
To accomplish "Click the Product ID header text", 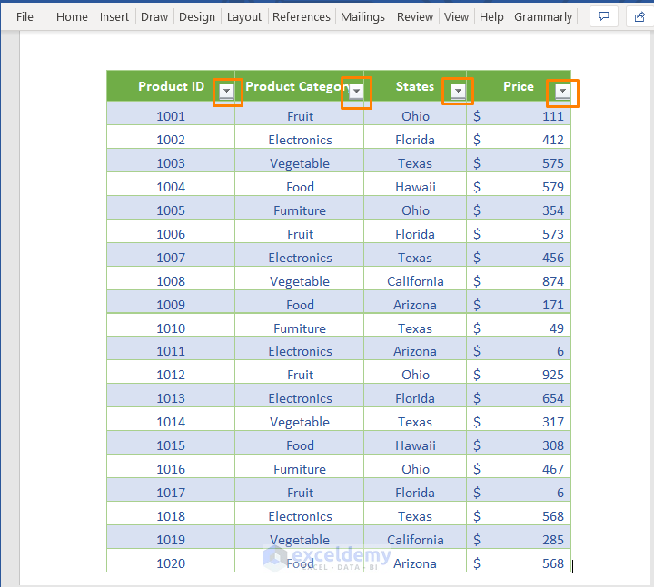I will coord(171,86).
